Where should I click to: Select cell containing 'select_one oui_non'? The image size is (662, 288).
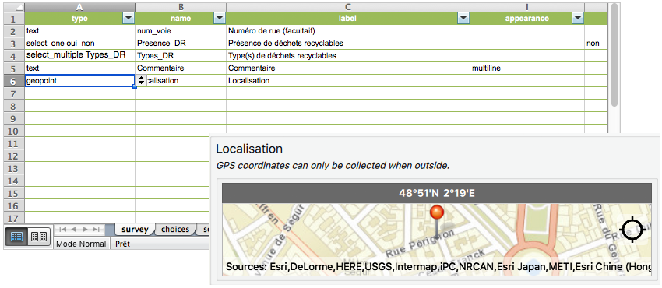(x=79, y=43)
